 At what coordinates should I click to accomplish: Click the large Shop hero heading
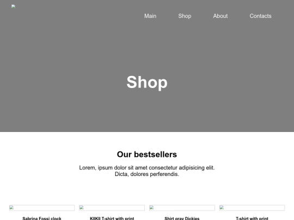coord(147,82)
